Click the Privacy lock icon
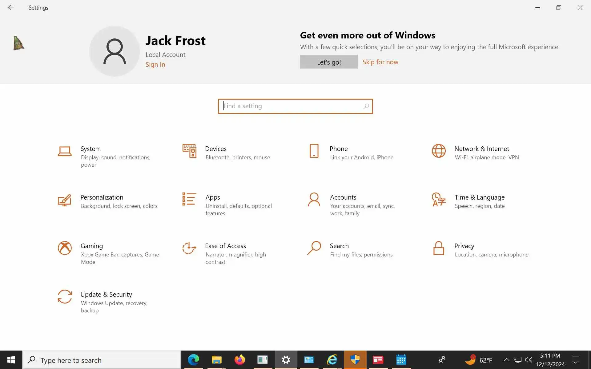Viewport: 591px width, 369px height. click(x=439, y=248)
